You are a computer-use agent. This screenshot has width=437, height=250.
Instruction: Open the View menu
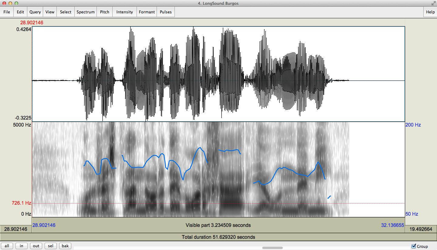[x=50, y=12]
